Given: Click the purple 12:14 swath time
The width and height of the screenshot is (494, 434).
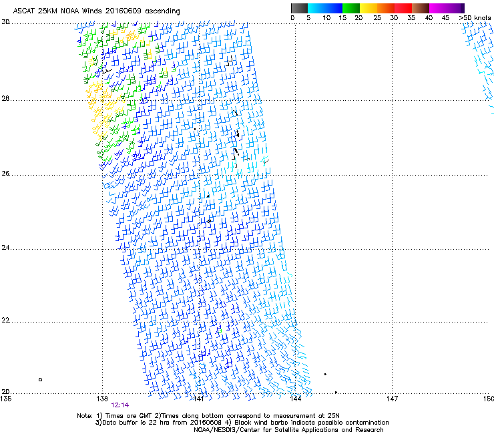Looking at the screenshot, I should click(119, 405).
